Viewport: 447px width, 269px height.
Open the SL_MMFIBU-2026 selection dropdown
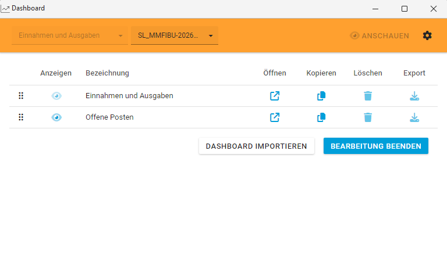[x=175, y=35]
